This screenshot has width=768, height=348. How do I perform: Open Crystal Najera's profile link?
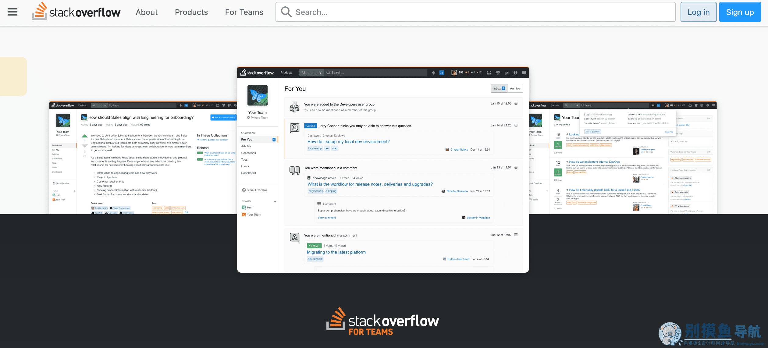coord(459,150)
